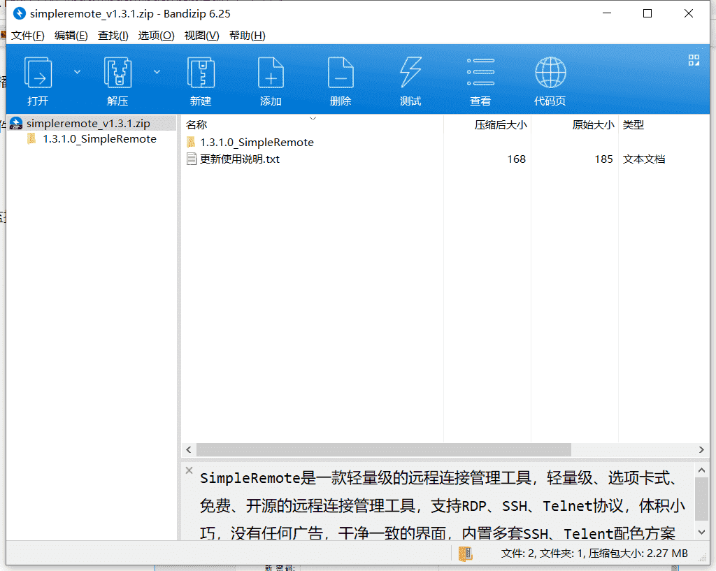Sort by the 压缩后大小 column header
This screenshot has height=571, width=716.
coord(501,124)
